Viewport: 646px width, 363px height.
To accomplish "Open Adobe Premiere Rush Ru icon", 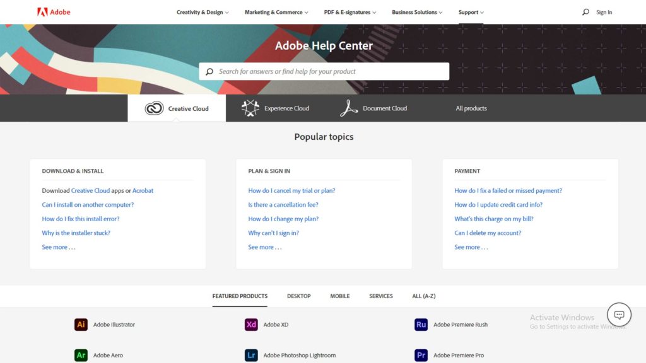I will (421, 325).
